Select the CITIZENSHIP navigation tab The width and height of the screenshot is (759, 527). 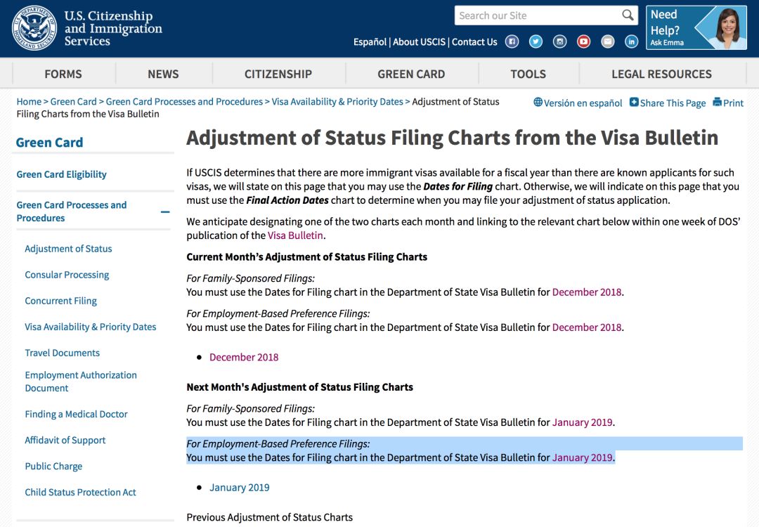(x=278, y=74)
